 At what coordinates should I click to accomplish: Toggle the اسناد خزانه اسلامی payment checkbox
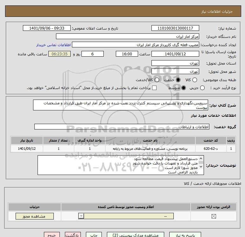click(154, 88)
